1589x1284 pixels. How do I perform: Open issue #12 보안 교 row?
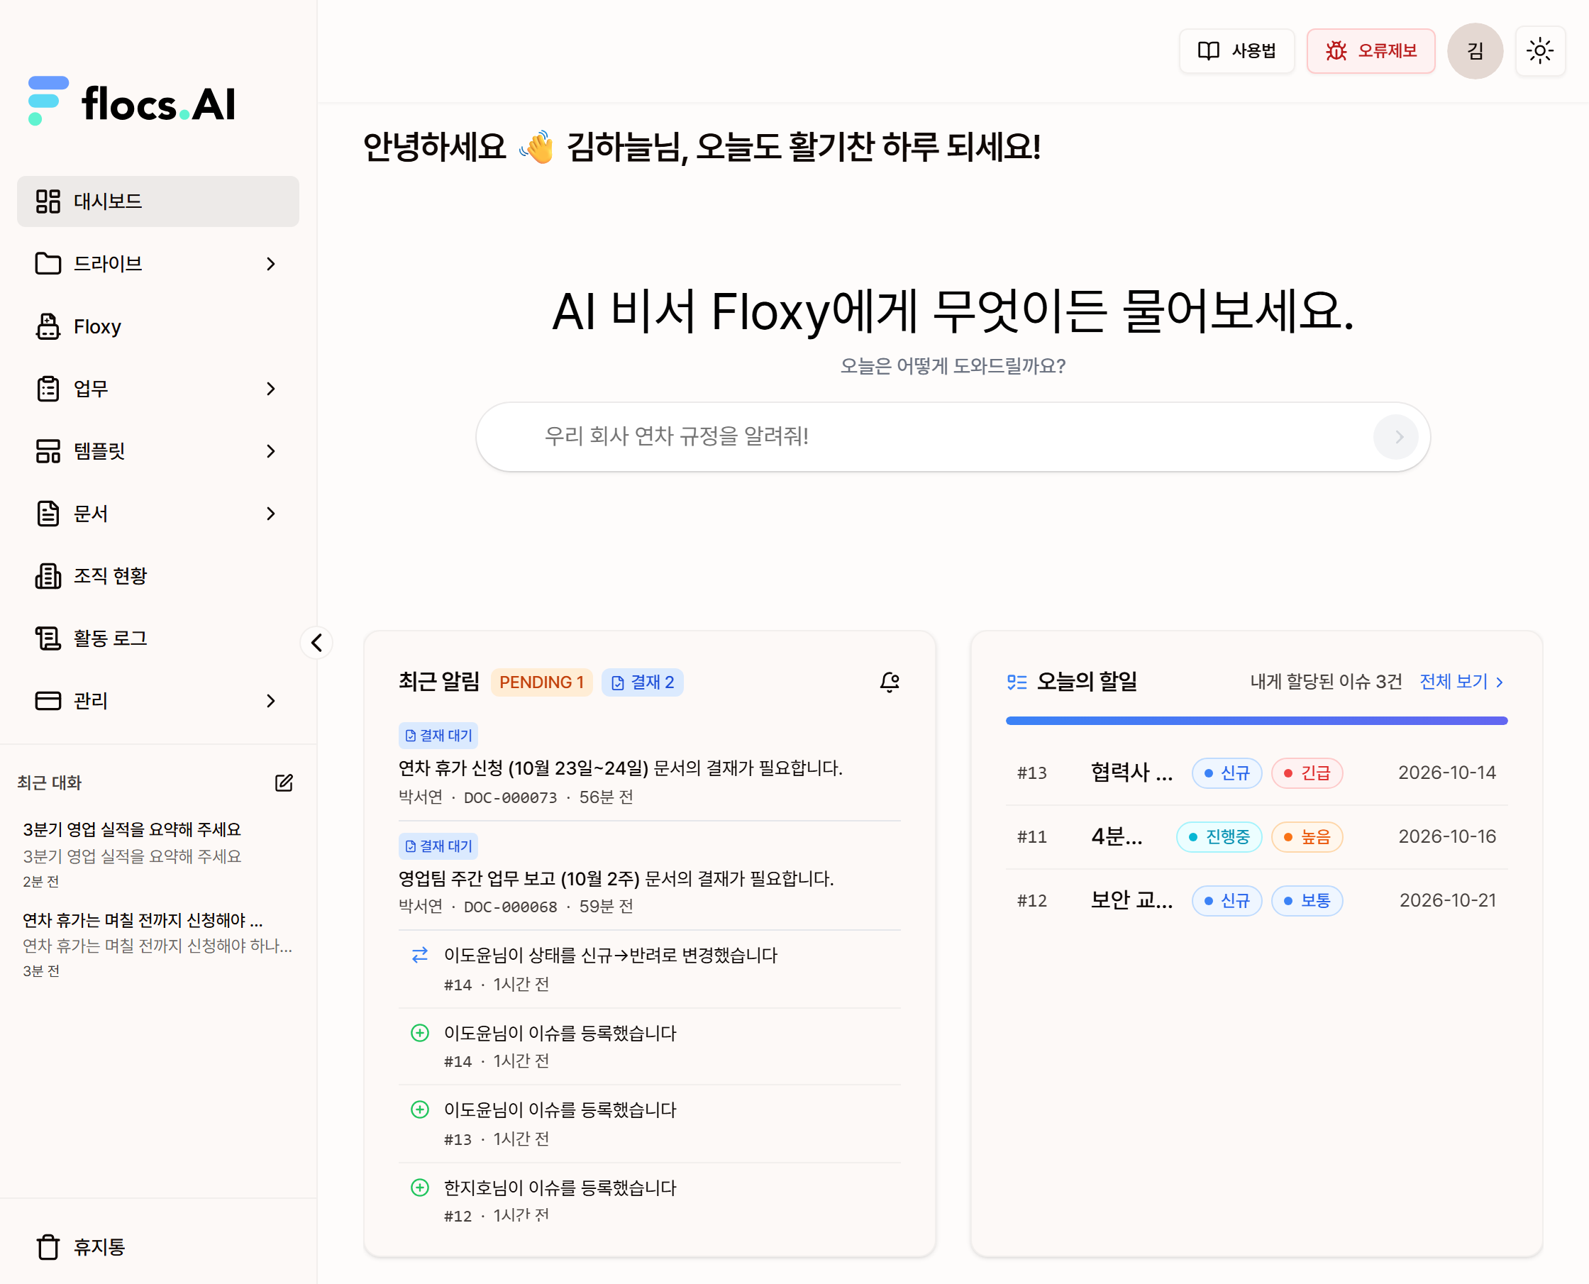[x=1256, y=900]
